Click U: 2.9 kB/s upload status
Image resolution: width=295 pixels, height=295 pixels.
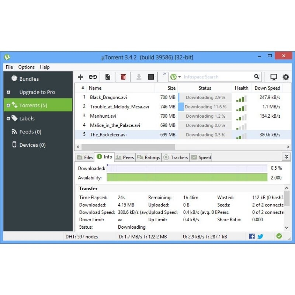(x=205, y=237)
